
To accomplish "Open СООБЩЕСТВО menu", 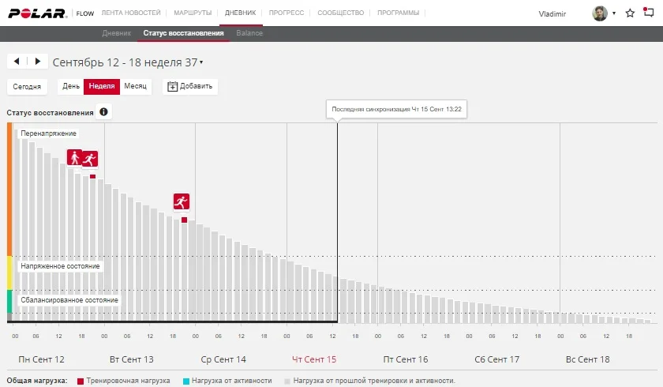I will tap(341, 13).
